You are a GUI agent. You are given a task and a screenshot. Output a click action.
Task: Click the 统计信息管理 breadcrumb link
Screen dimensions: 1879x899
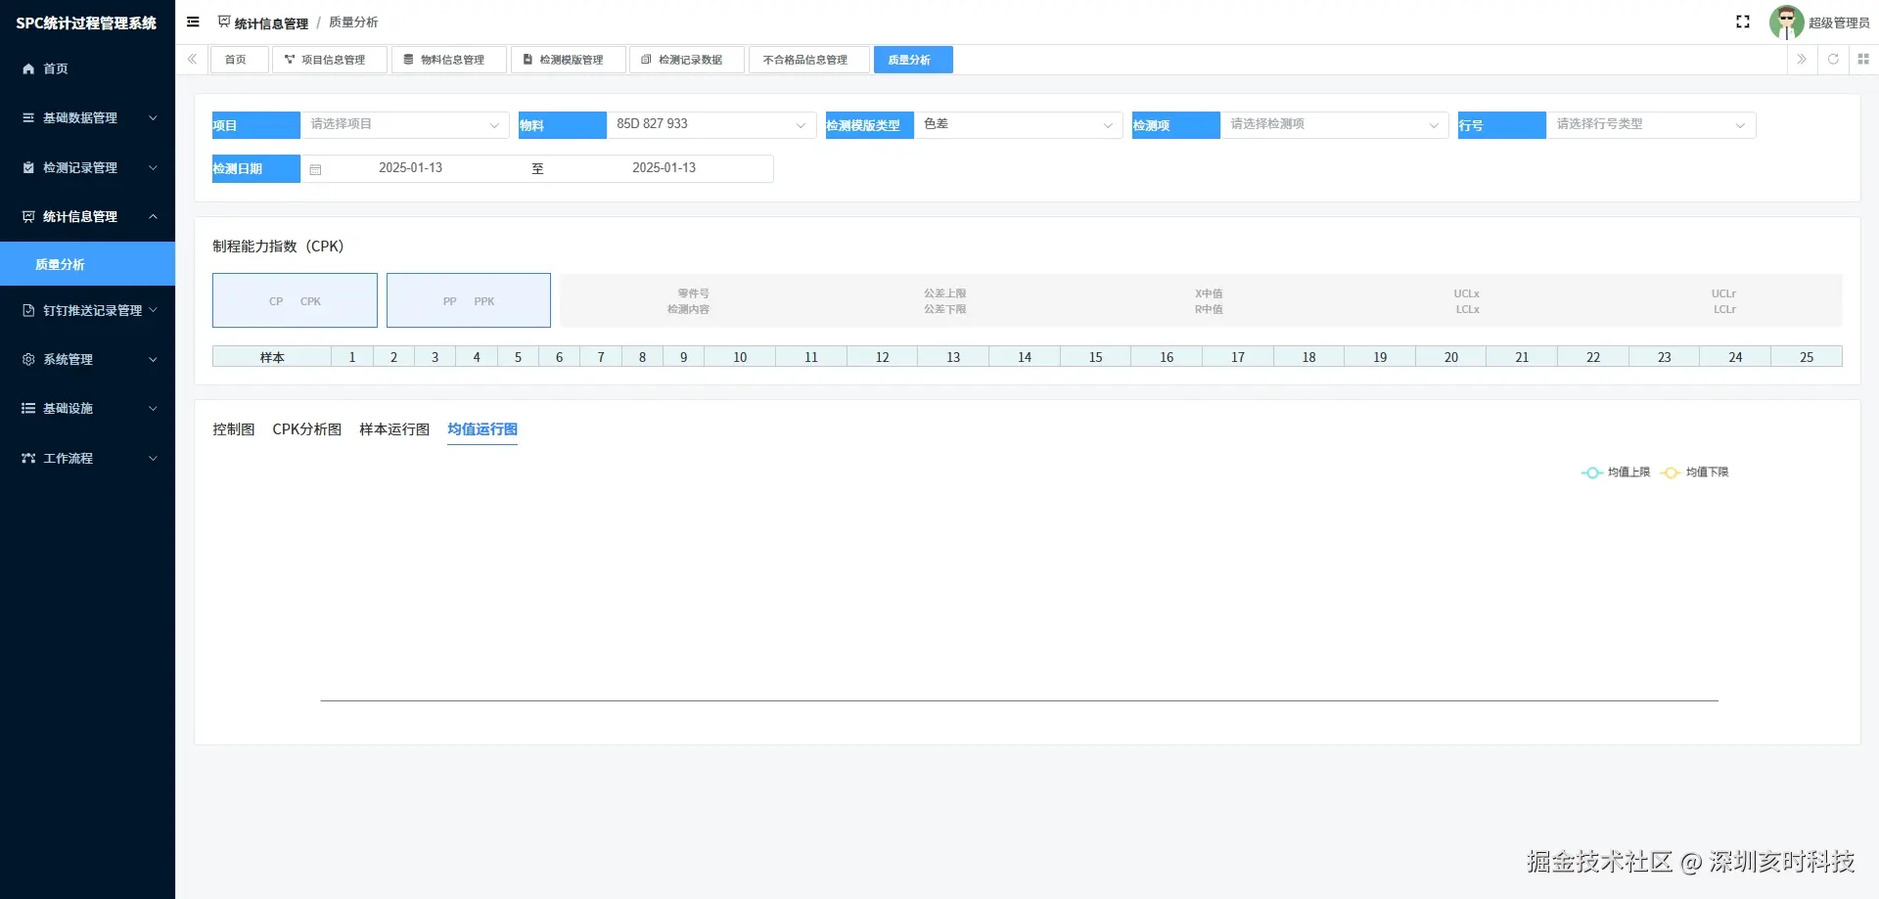pos(271,22)
